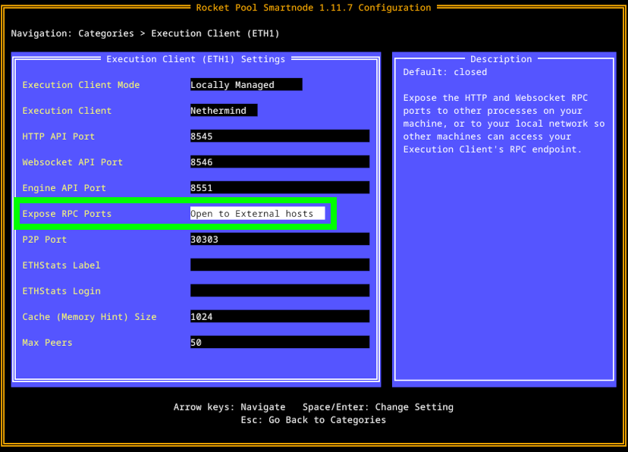
Task: Click the P2P Port field showing 30303
Action: point(279,240)
